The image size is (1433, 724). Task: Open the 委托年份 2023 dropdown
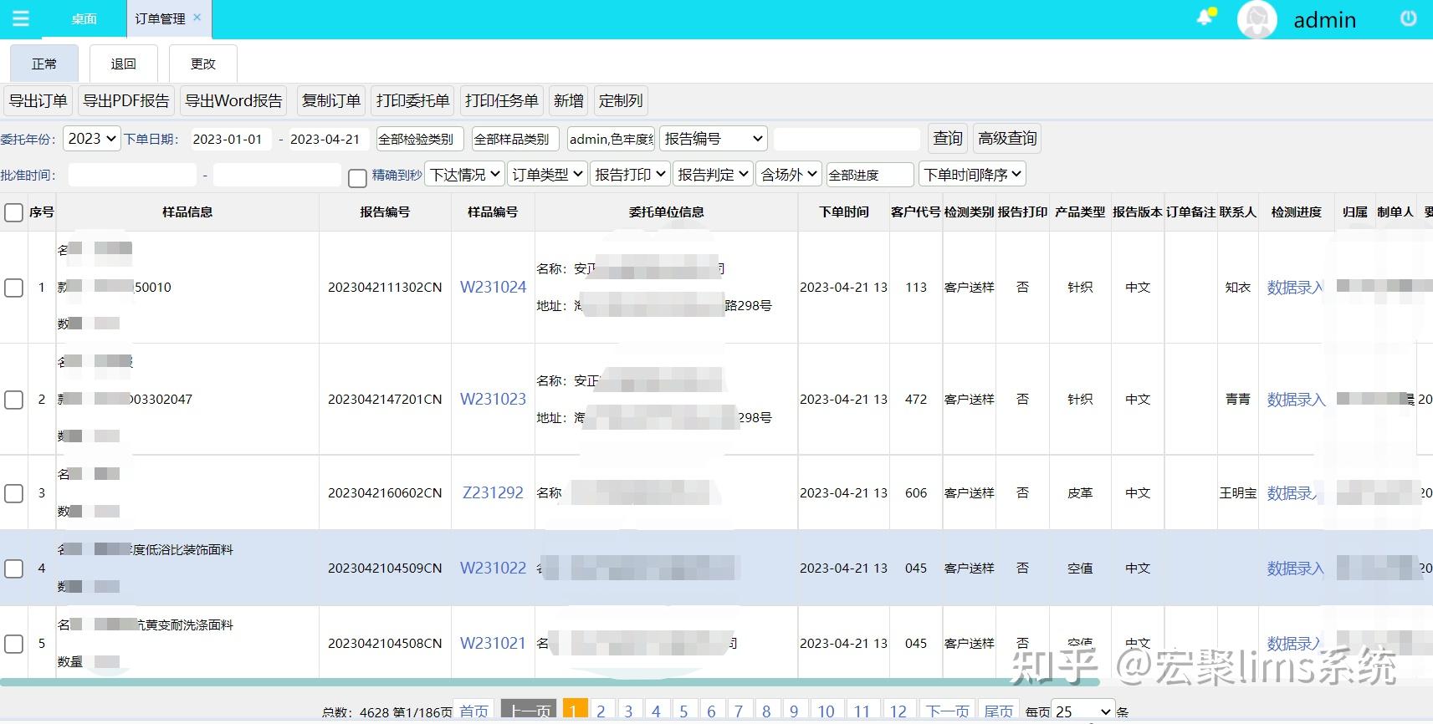(92, 139)
